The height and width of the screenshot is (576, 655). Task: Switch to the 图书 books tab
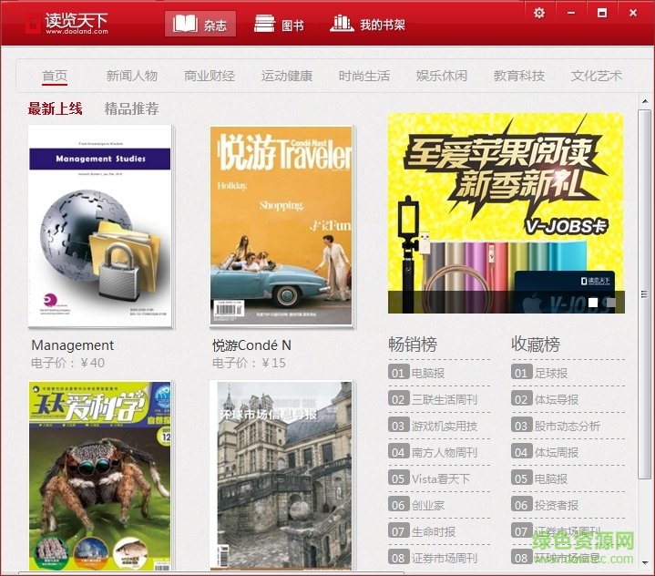279,24
